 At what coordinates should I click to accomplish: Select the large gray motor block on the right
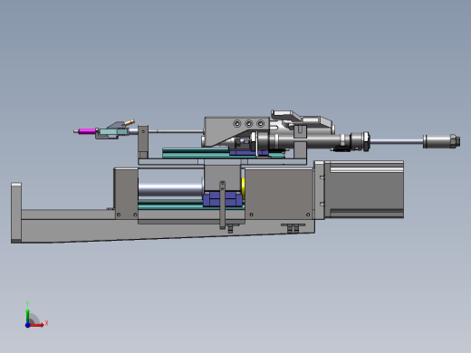click(364, 189)
